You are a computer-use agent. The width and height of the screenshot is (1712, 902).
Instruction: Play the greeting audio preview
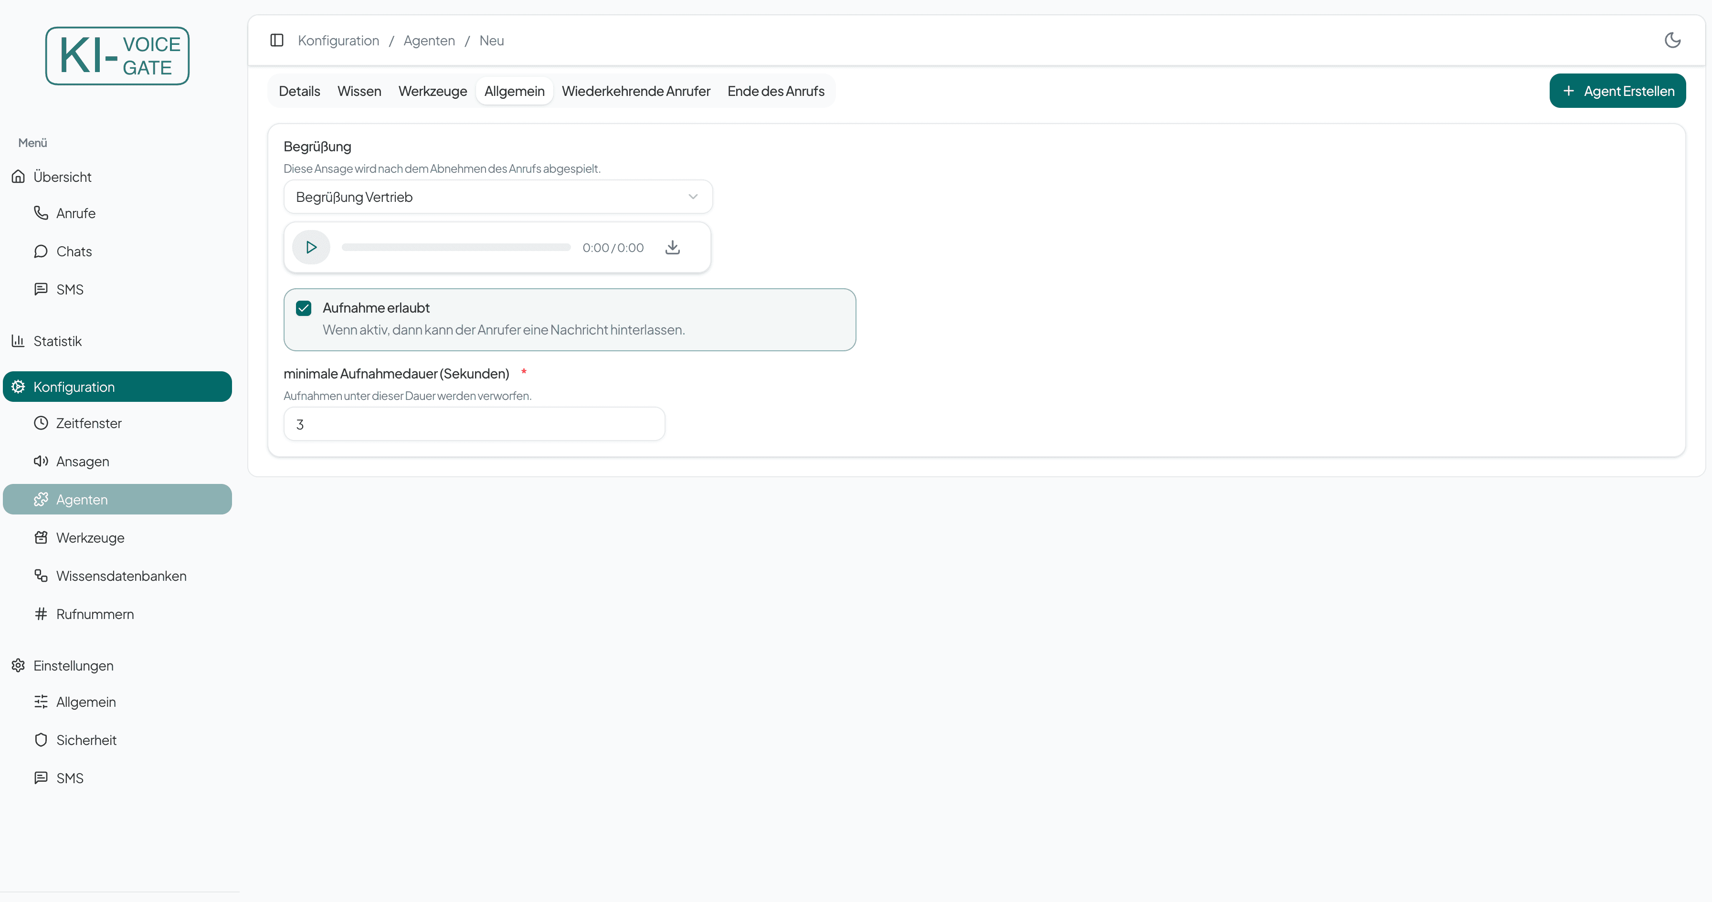[311, 247]
